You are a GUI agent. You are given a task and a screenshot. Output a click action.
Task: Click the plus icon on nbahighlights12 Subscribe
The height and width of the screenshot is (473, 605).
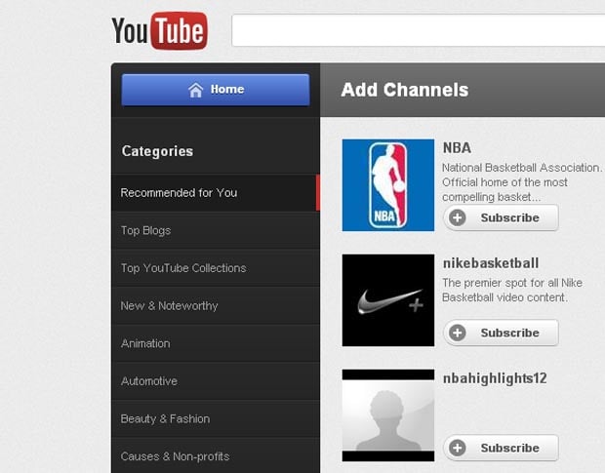pyautogui.click(x=458, y=449)
